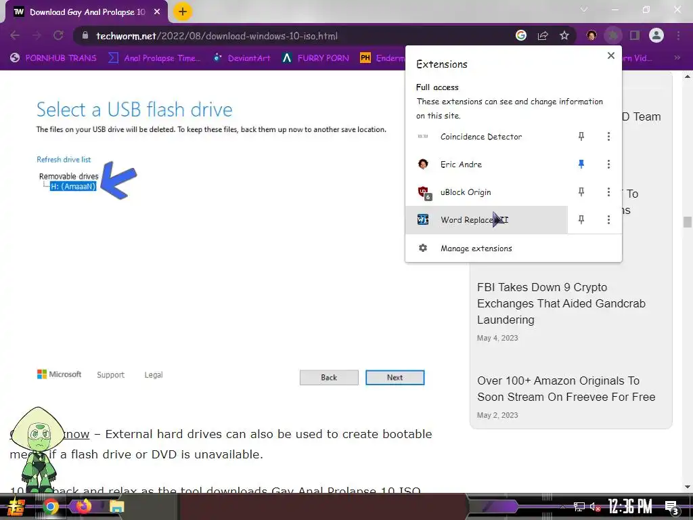
Task: Open Chrome's three-dot main menu
Action: (x=678, y=35)
